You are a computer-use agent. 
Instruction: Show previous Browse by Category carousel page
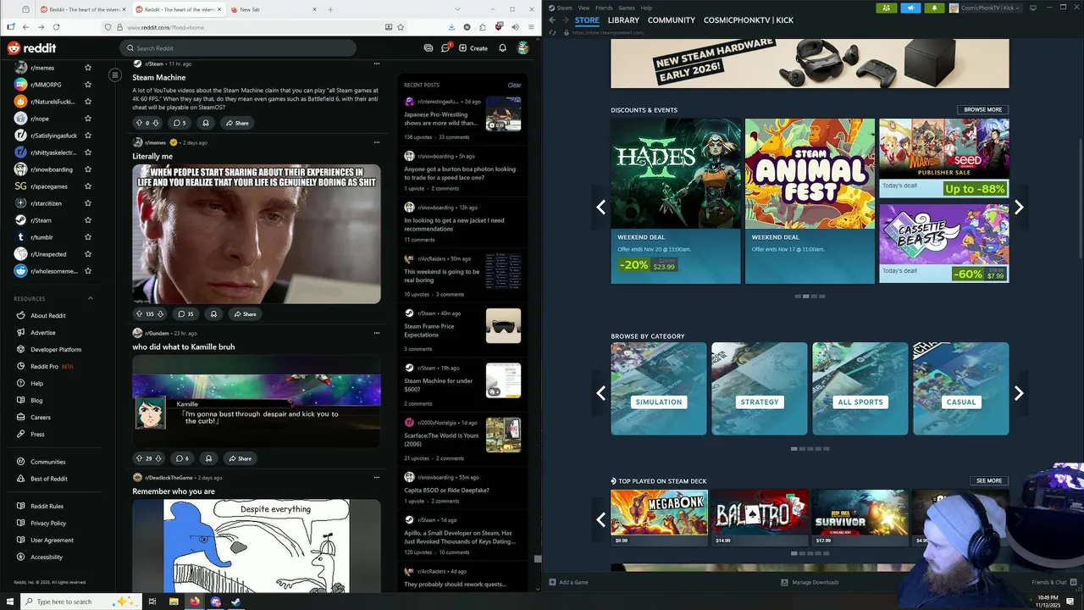(600, 393)
